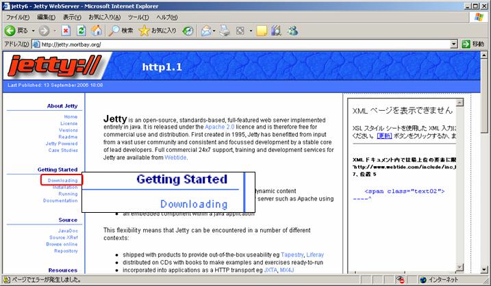Click the Windows flag throbber logo
The height and width of the screenshot is (286, 491).
pos(479,17)
